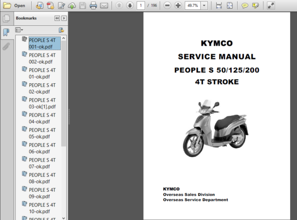Viewport: 297px width, 220px height.
Task: Click the fit width scrolling icon
Action: (x=219, y=5)
